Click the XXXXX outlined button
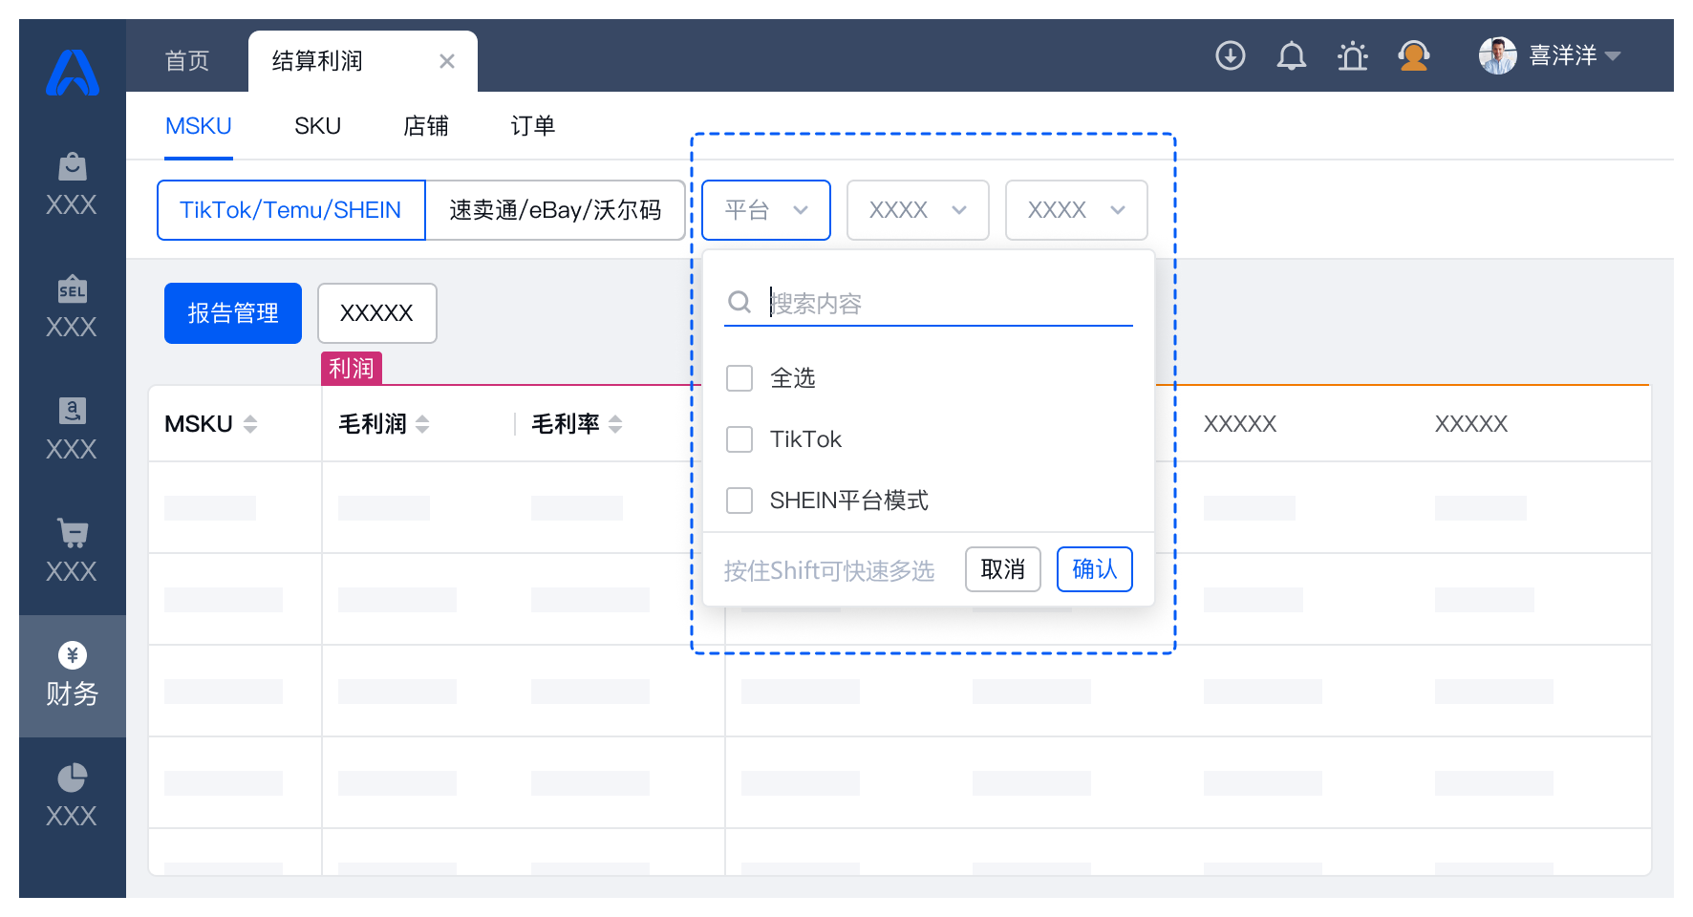Image resolution: width=1693 pixels, height=917 pixels. pos(377,313)
